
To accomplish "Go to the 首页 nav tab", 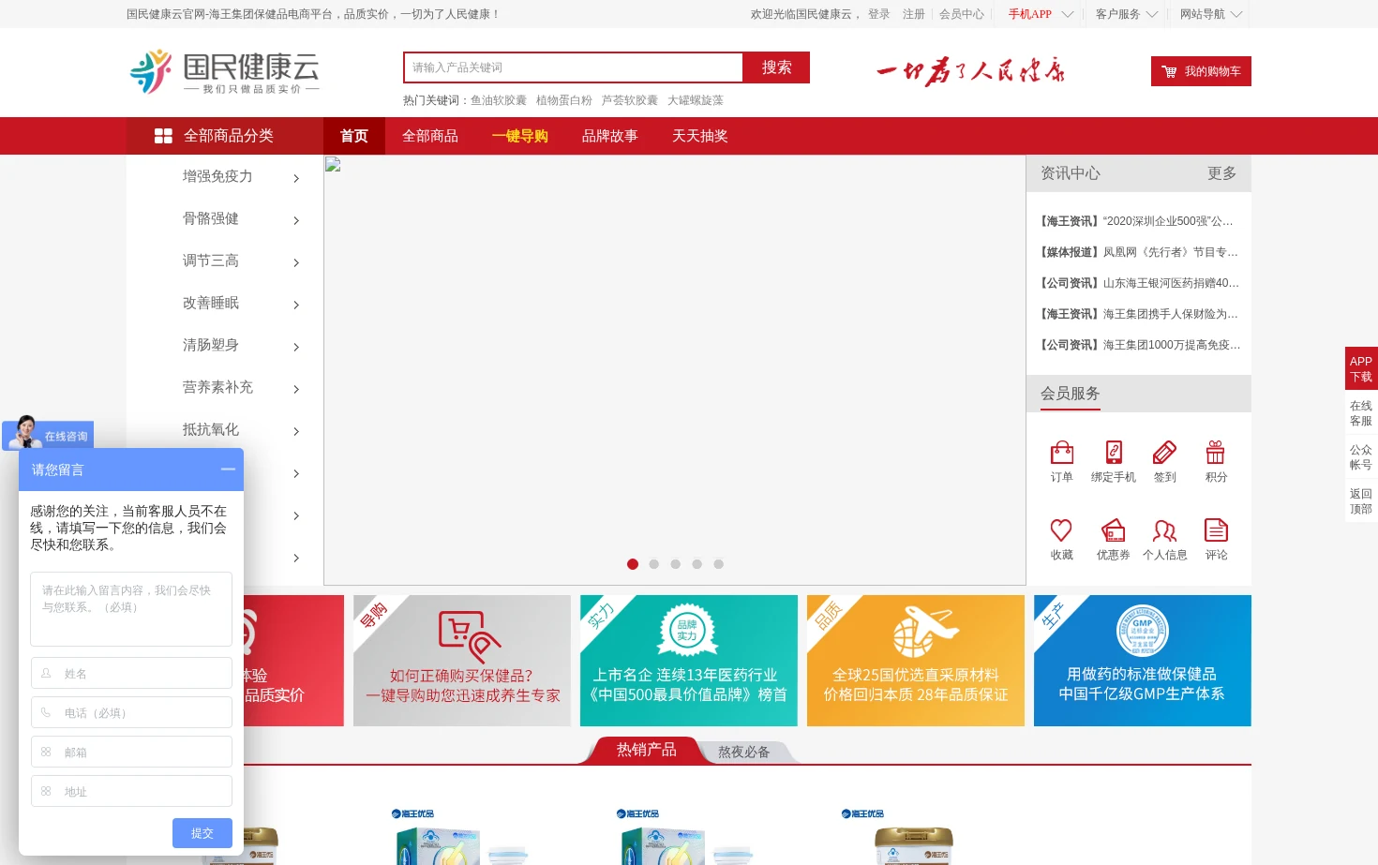I will [x=354, y=136].
